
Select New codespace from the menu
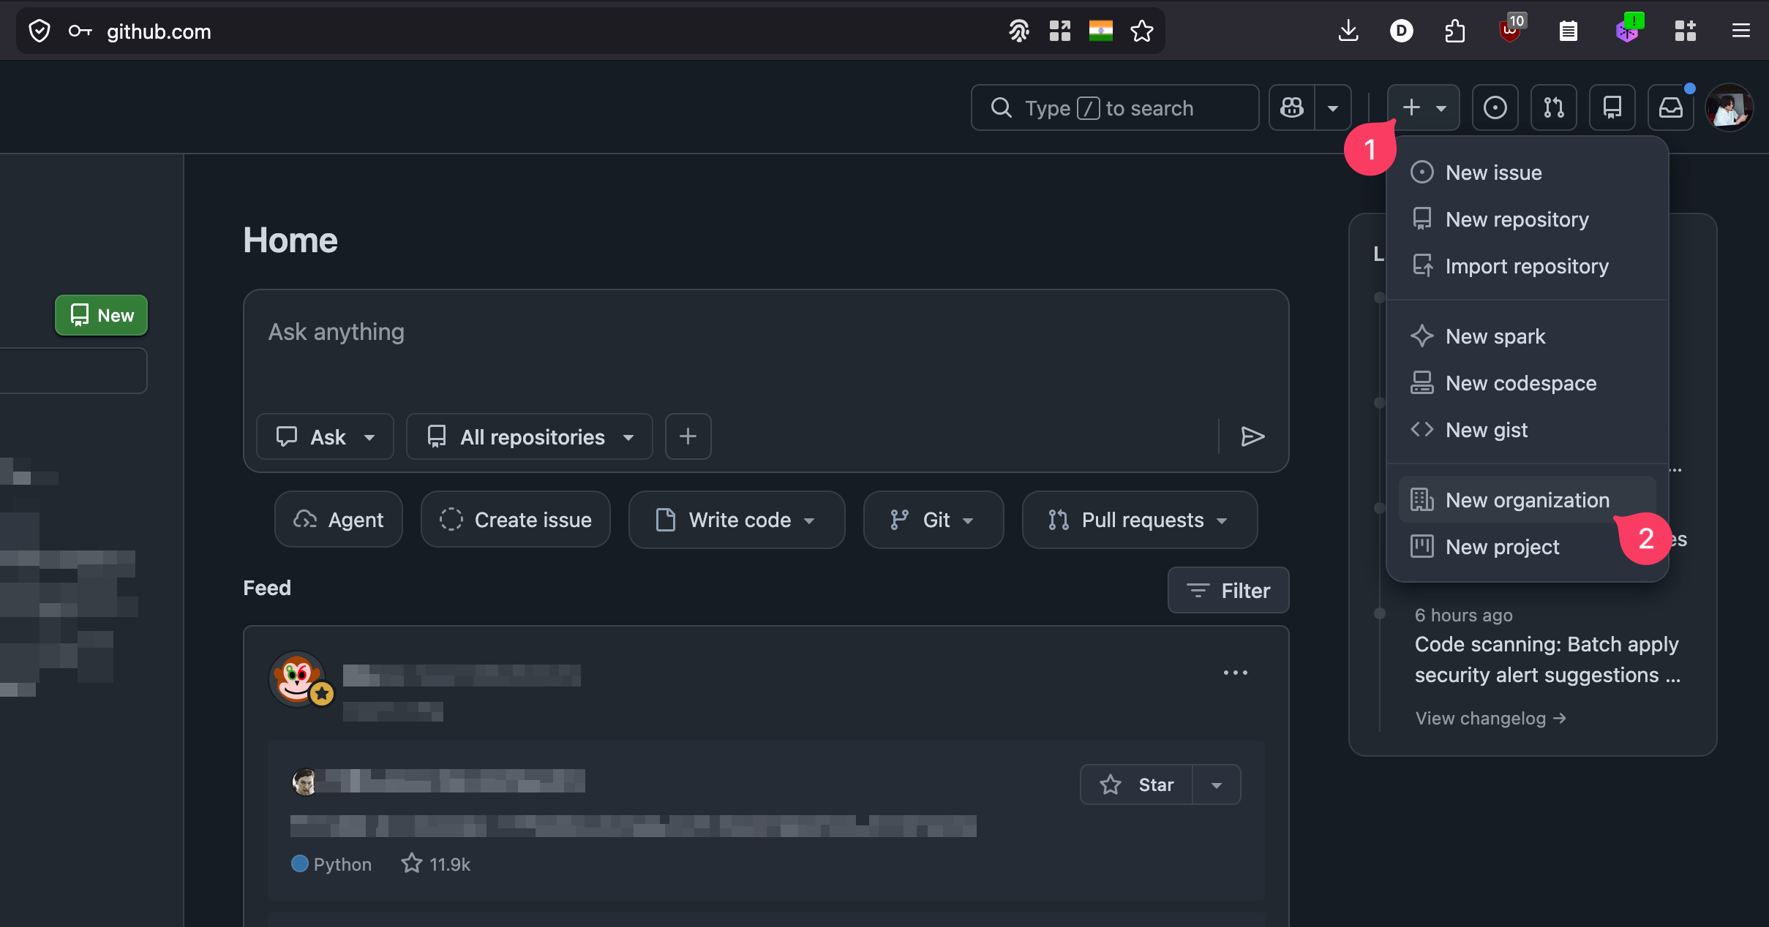point(1527,383)
